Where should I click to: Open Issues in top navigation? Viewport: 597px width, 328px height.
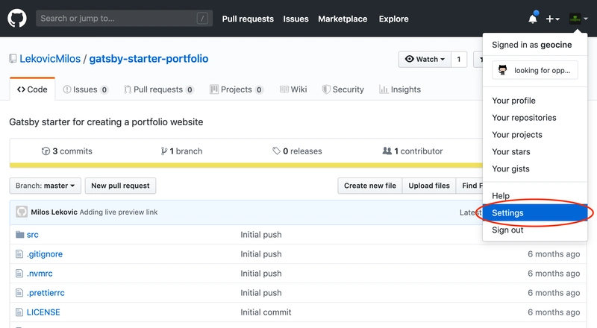click(x=296, y=19)
